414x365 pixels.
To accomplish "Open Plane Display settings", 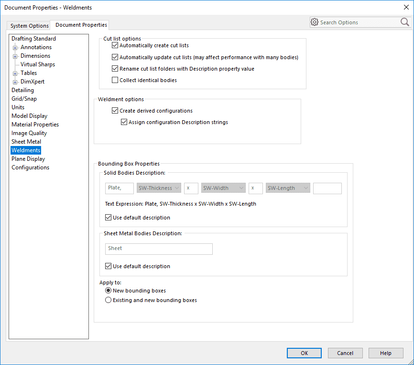I will click(28, 159).
